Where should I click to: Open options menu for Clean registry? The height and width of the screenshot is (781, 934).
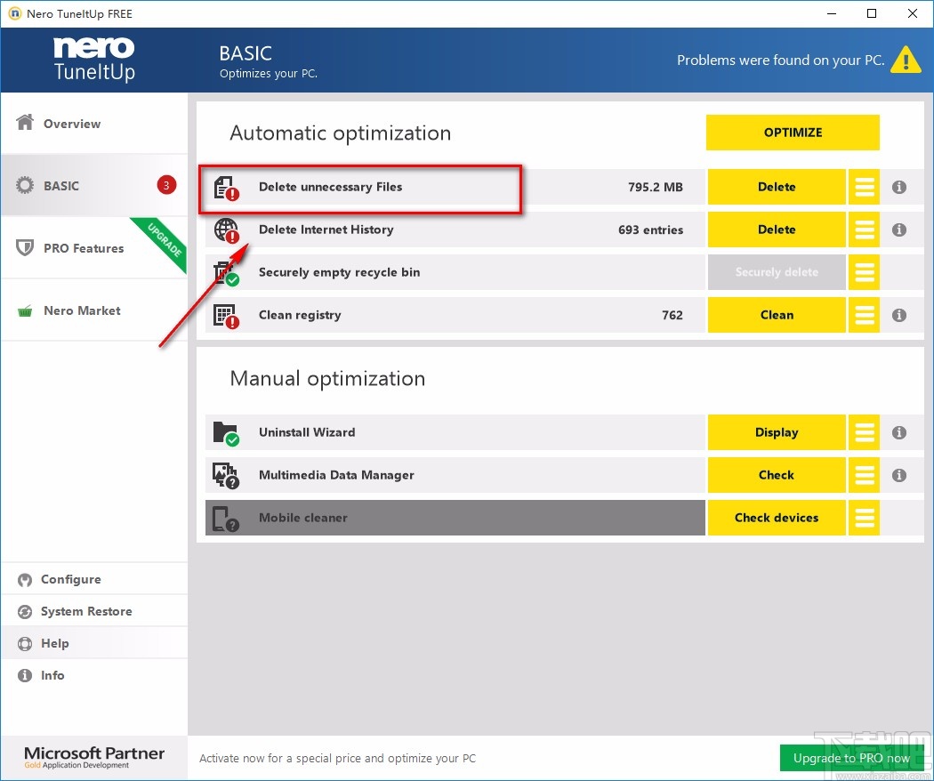click(x=865, y=315)
